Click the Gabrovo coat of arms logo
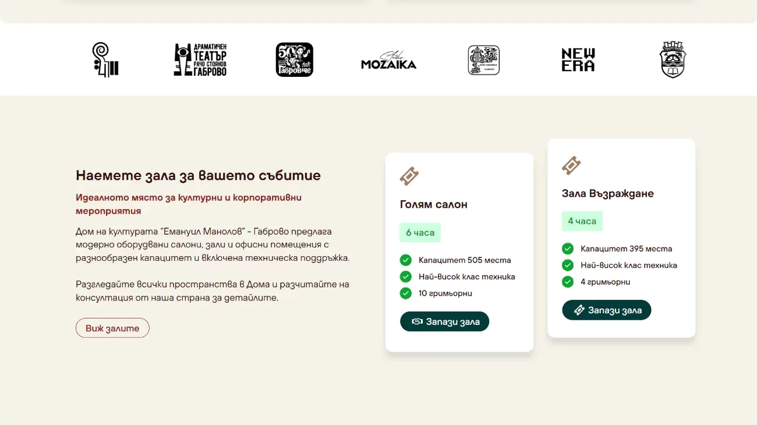 pos(673,59)
